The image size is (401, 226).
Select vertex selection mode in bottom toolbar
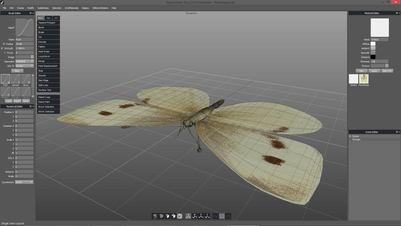coord(155,216)
